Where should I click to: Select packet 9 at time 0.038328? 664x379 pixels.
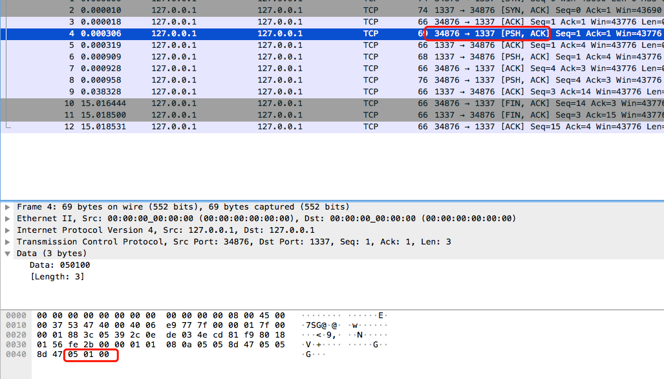pos(332,92)
